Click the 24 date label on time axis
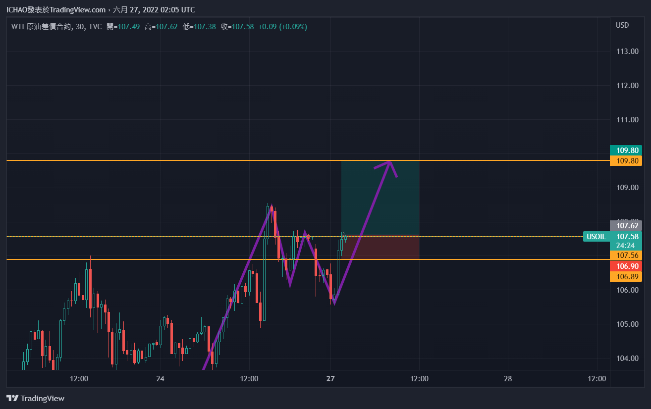The height and width of the screenshot is (409, 651). click(160, 379)
